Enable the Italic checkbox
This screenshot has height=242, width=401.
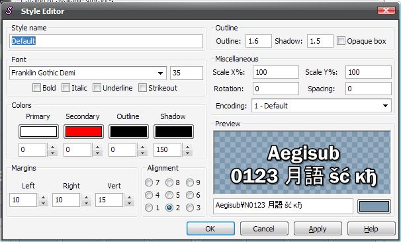click(66, 88)
